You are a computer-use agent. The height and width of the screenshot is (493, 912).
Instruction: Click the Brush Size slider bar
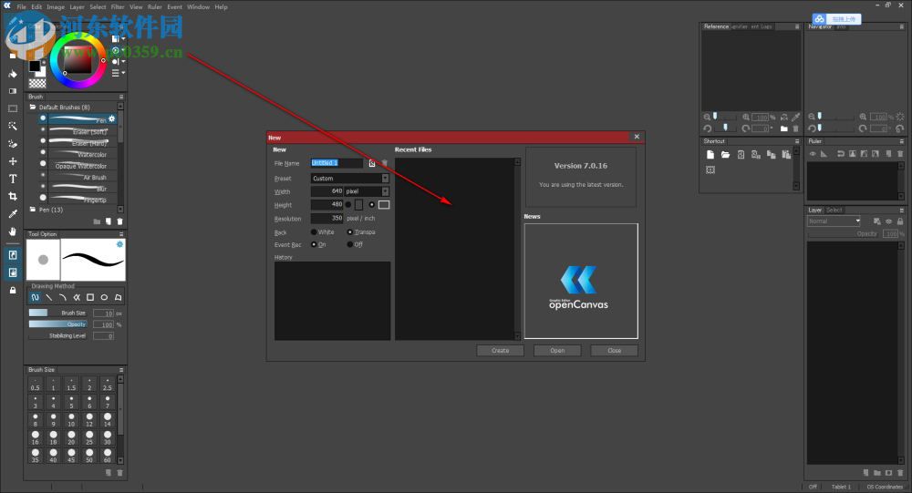pyautogui.click(x=58, y=313)
